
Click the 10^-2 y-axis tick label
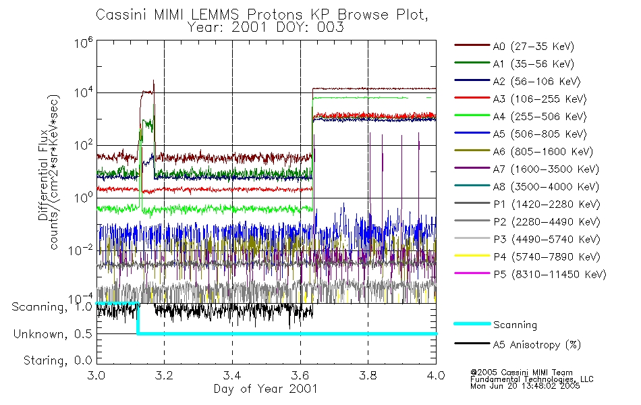click(x=80, y=250)
